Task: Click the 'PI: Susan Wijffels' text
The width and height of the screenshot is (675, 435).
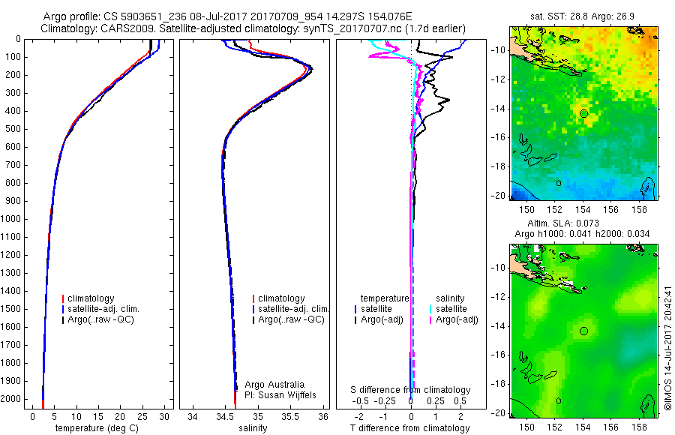Action: click(280, 395)
